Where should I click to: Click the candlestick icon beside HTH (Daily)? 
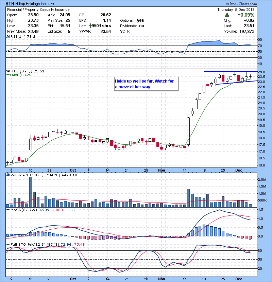8,71
